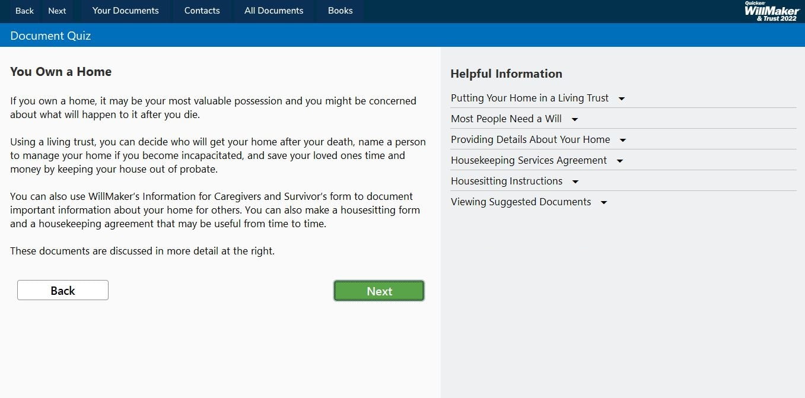Expand arrow beside Viewing Suggested Documents
805x398 pixels.
(604, 203)
